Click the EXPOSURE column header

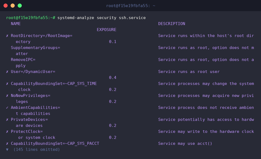(x=107, y=30)
